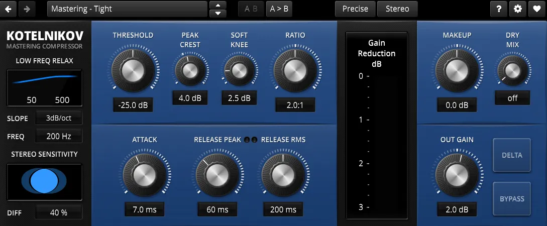This screenshot has width=547, height=226.
Task: Click the KOTELNIKOV logo
Action: click(x=45, y=36)
